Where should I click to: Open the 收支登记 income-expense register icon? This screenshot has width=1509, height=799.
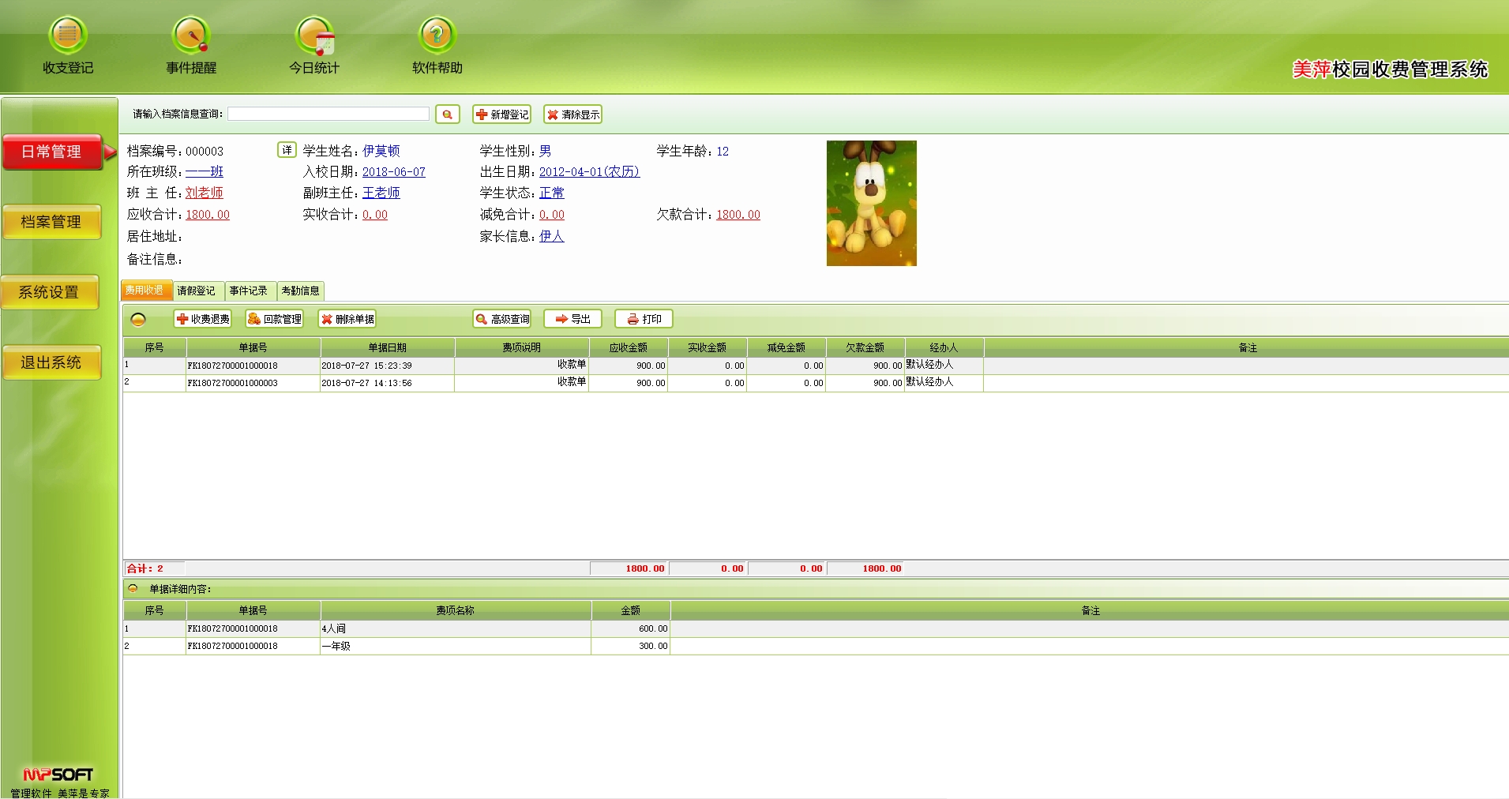[x=68, y=36]
